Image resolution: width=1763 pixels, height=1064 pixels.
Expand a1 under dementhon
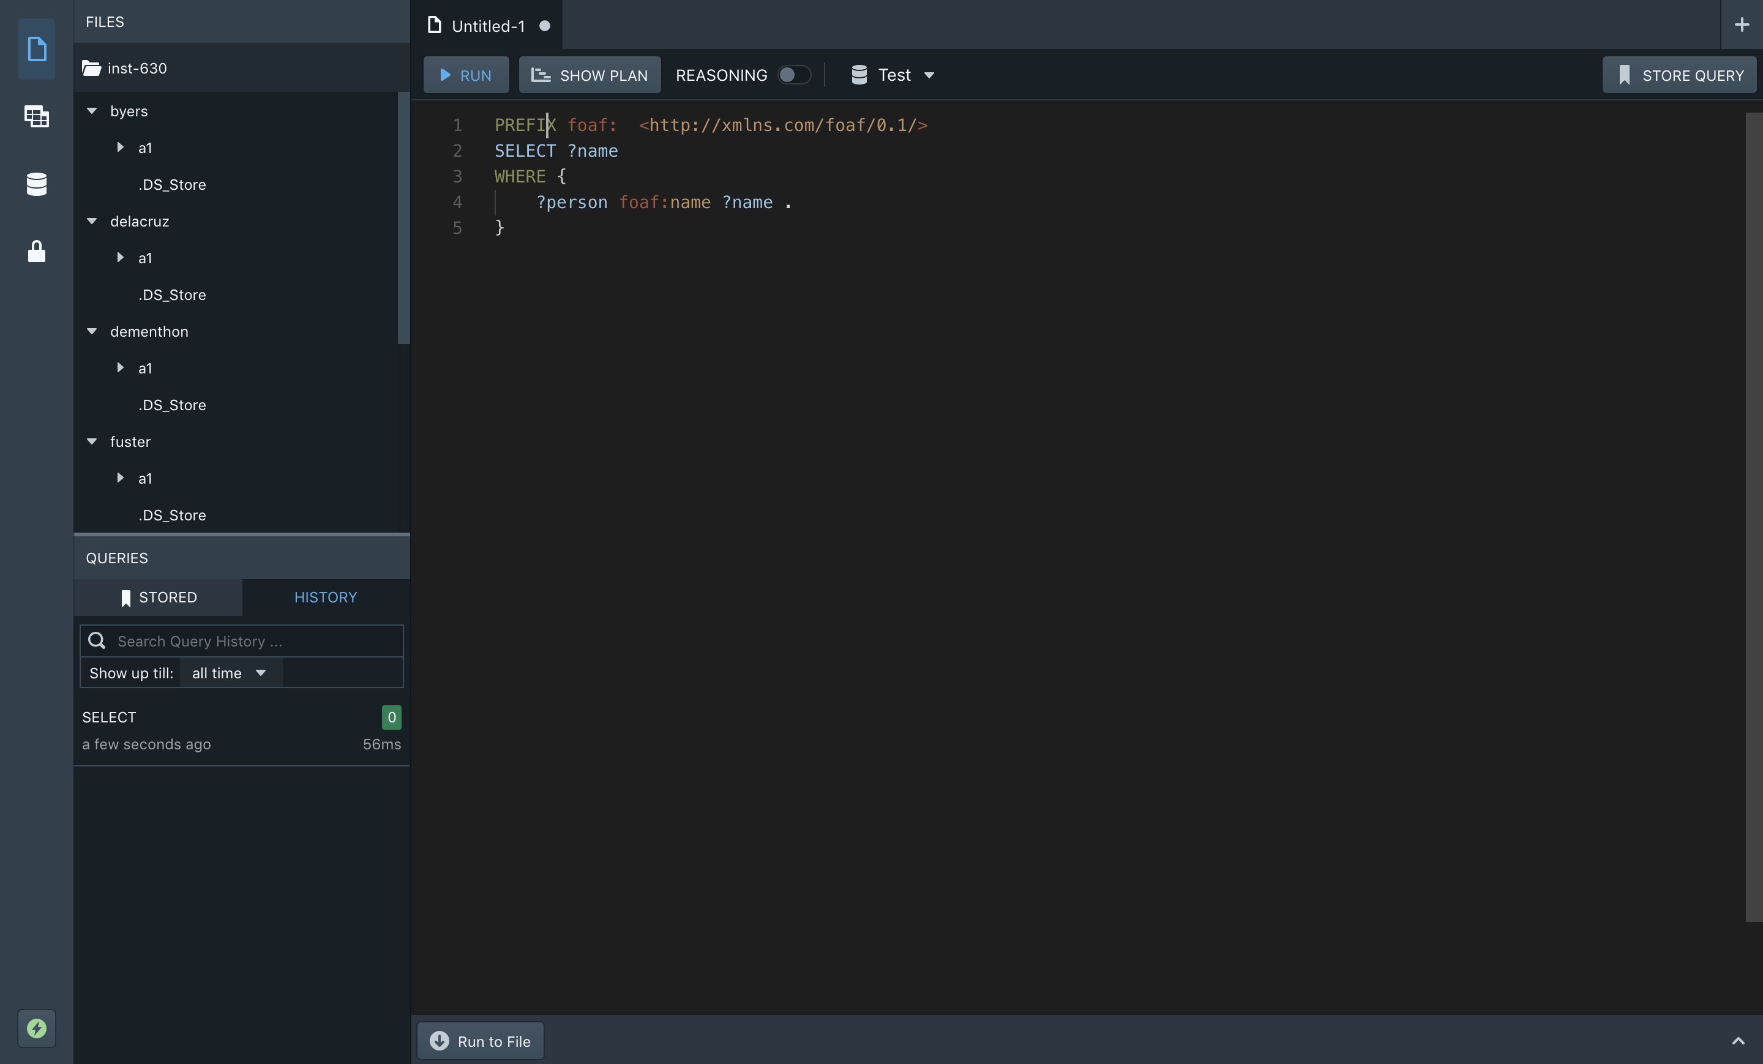point(120,368)
